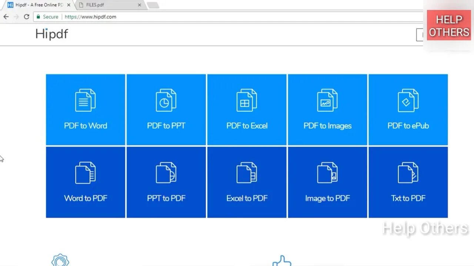
Task: Switch to the FILES.pdf tab
Action: click(x=110, y=5)
